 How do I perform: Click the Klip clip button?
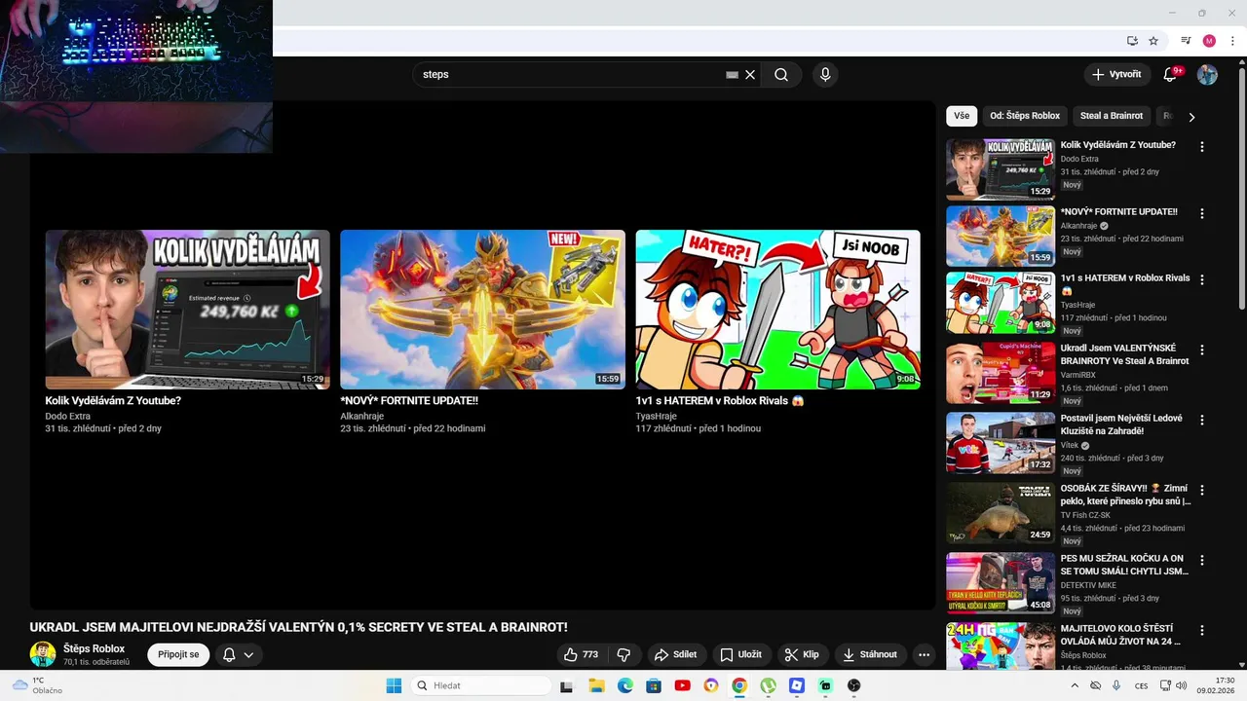[803, 654]
